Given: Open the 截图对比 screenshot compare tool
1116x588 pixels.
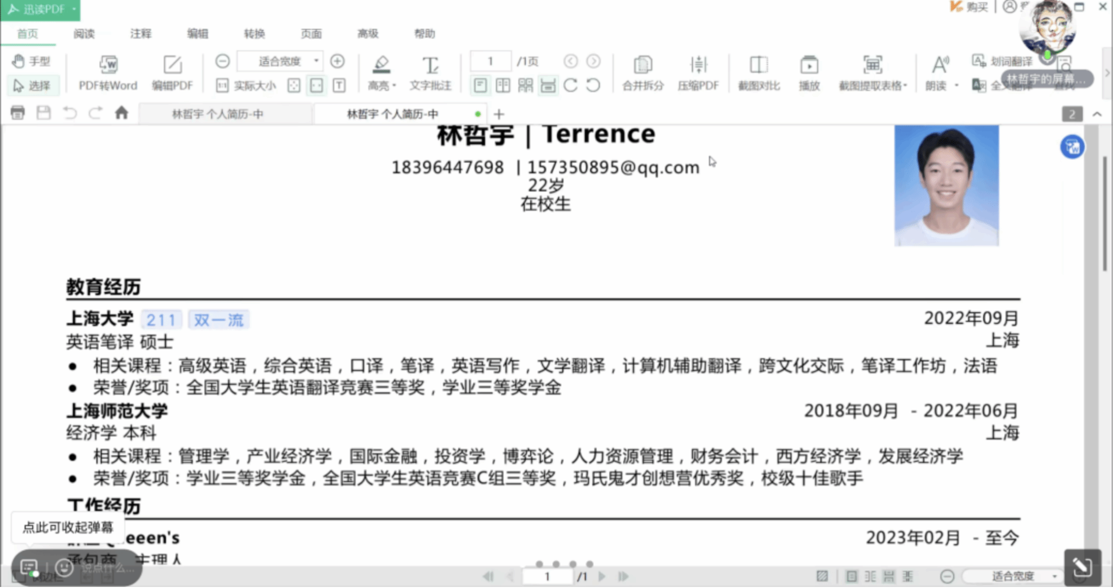Looking at the screenshot, I should tap(759, 65).
